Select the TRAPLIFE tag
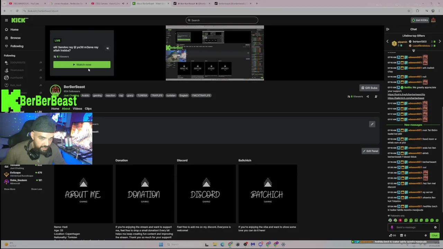443x249 pixels. pyautogui.click(x=157, y=95)
